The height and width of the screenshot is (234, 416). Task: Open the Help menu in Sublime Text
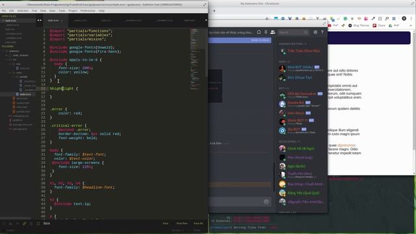point(101,11)
